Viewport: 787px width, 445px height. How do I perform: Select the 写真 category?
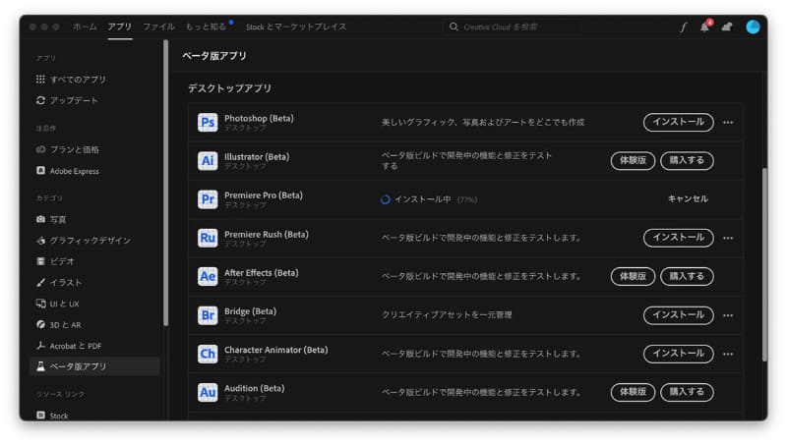pyautogui.click(x=51, y=219)
